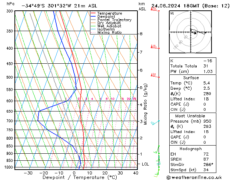Click the red wind barb at 300 hPa
233x180 pixels.
pos(155,9)
